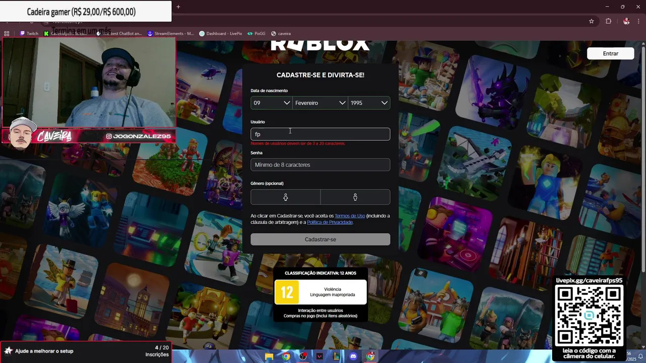The height and width of the screenshot is (363, 646).
Task: Open the Kick Caveirafps95 stream bookmark
Action: [66, 34]
